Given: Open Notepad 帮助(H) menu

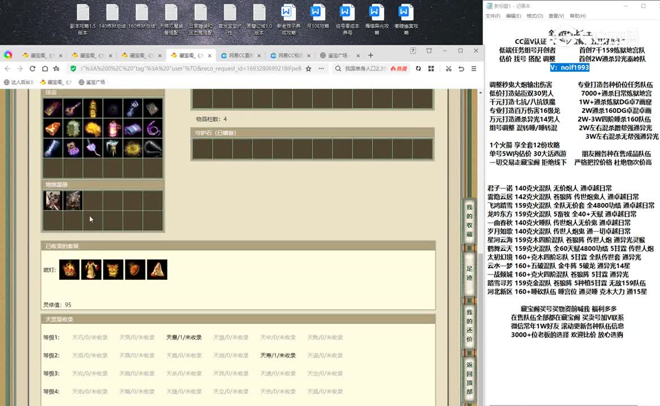Looking at the screenshot, I should pos(578,16).
